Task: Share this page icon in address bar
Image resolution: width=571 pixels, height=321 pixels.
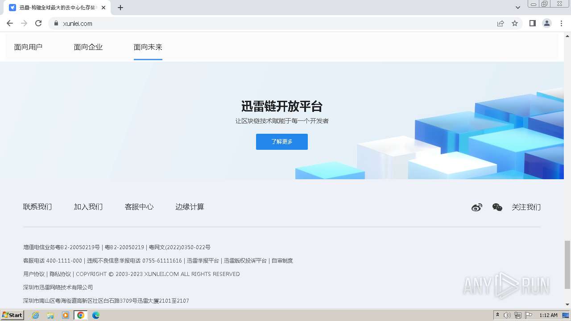Action: coord(501,23)
